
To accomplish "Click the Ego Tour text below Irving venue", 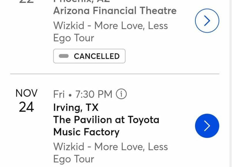I will point(73,159).
